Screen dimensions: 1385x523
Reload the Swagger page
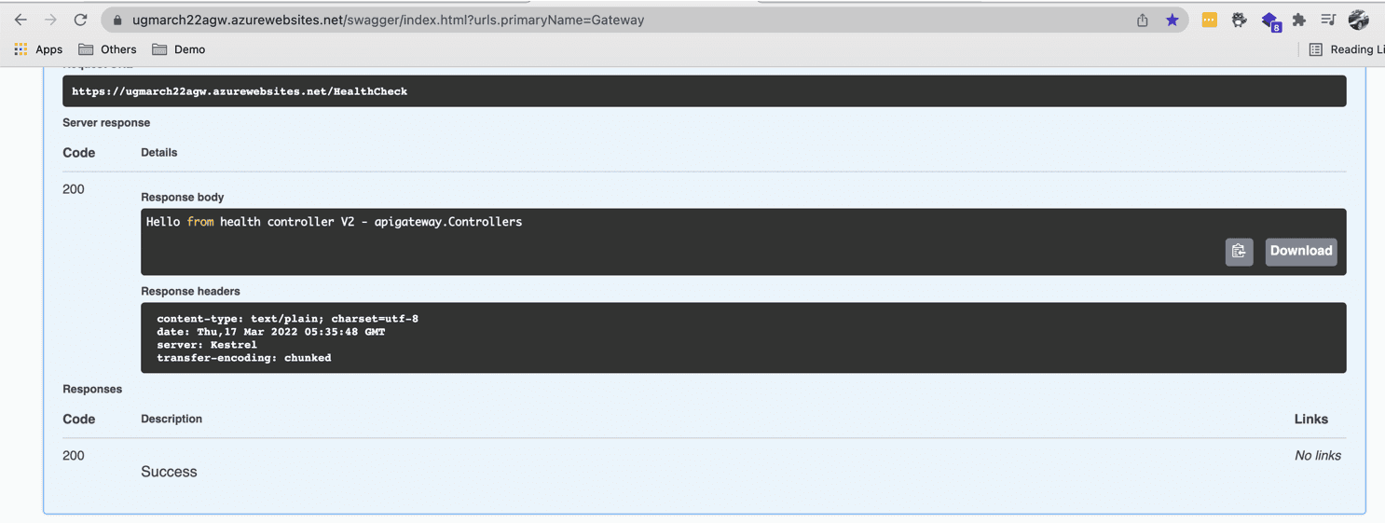81,20
